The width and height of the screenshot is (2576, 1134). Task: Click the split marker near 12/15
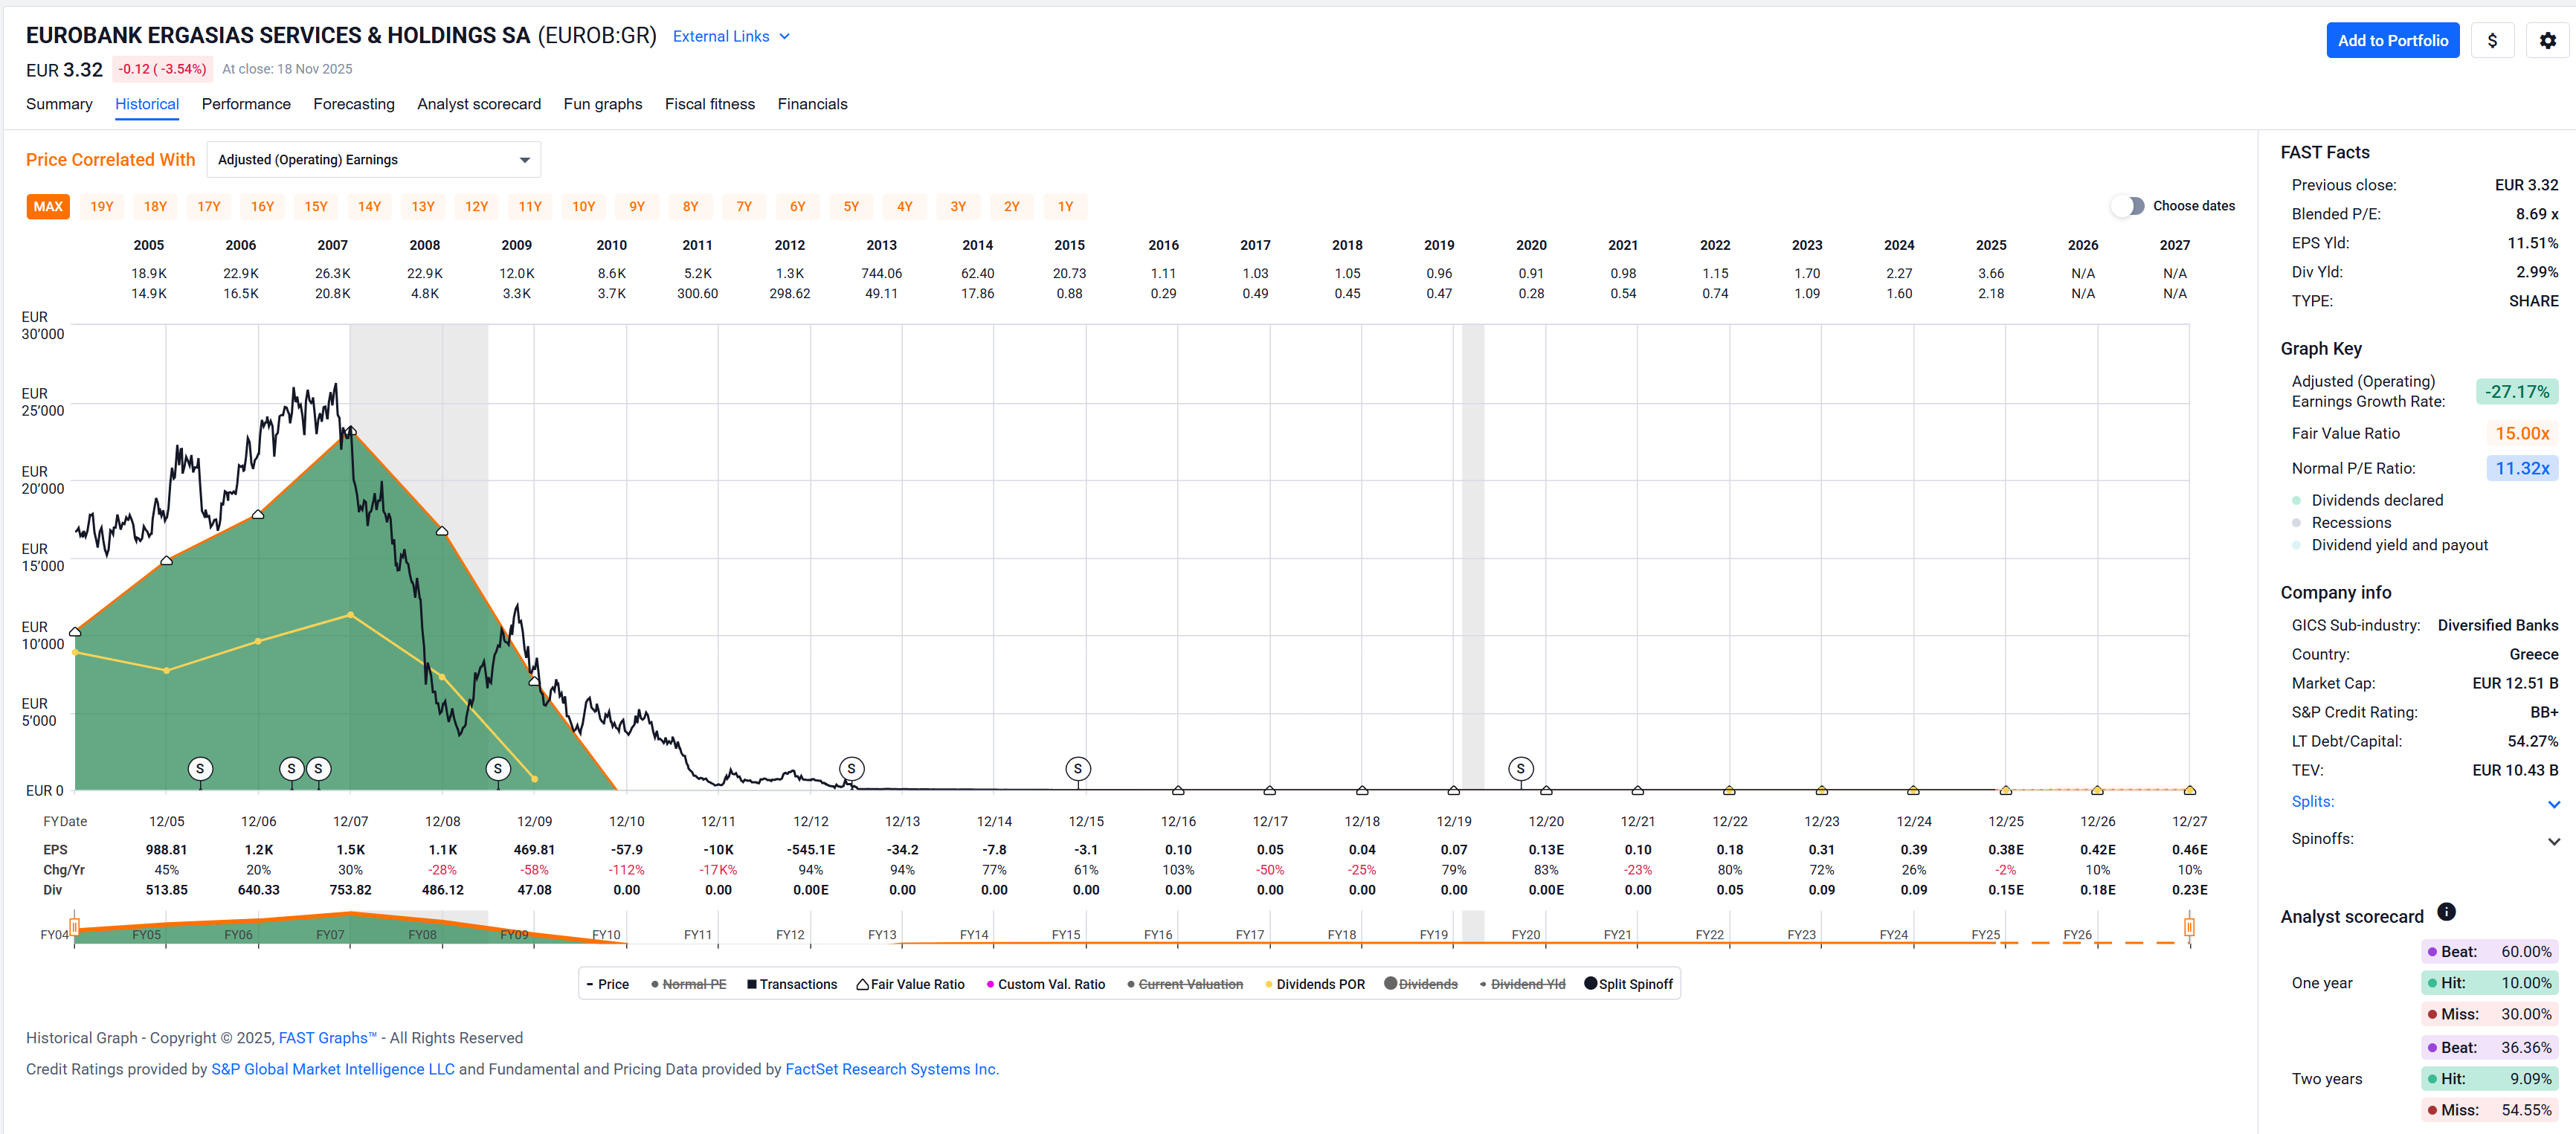pos(1077,768)
